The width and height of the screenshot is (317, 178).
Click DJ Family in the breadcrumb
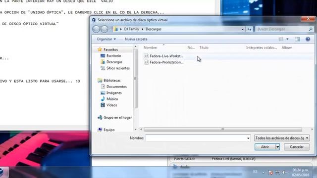132,29
